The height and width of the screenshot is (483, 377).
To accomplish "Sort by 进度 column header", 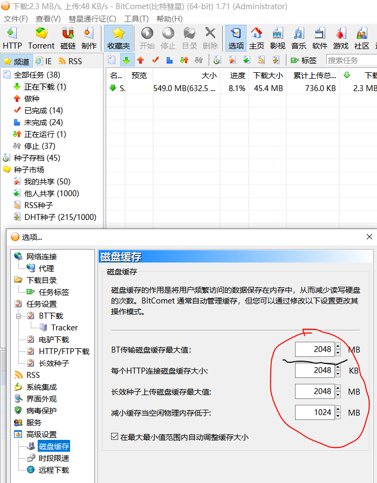I will click(235, 75).
